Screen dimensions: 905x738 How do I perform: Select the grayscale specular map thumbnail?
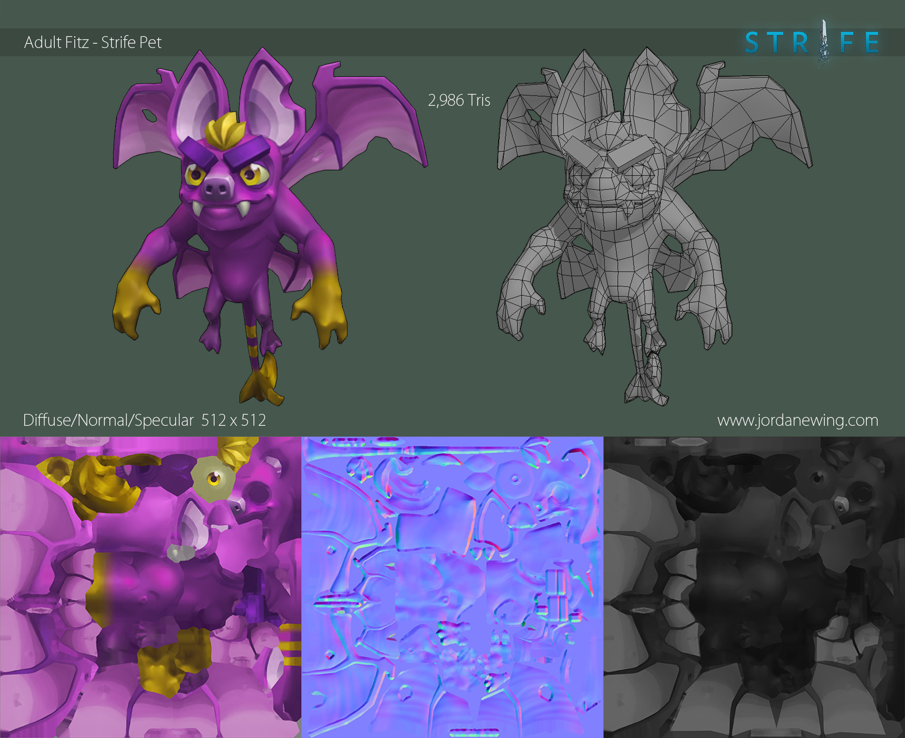pos(754,587)
